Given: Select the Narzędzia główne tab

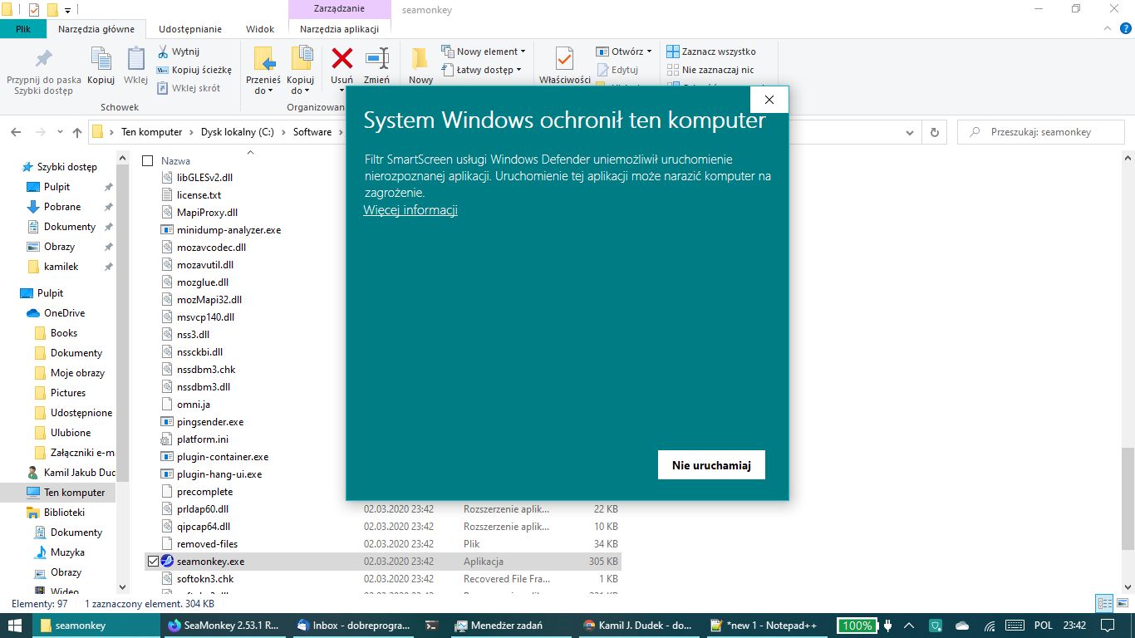Looking at the screenshot, I should coord(96,29).
